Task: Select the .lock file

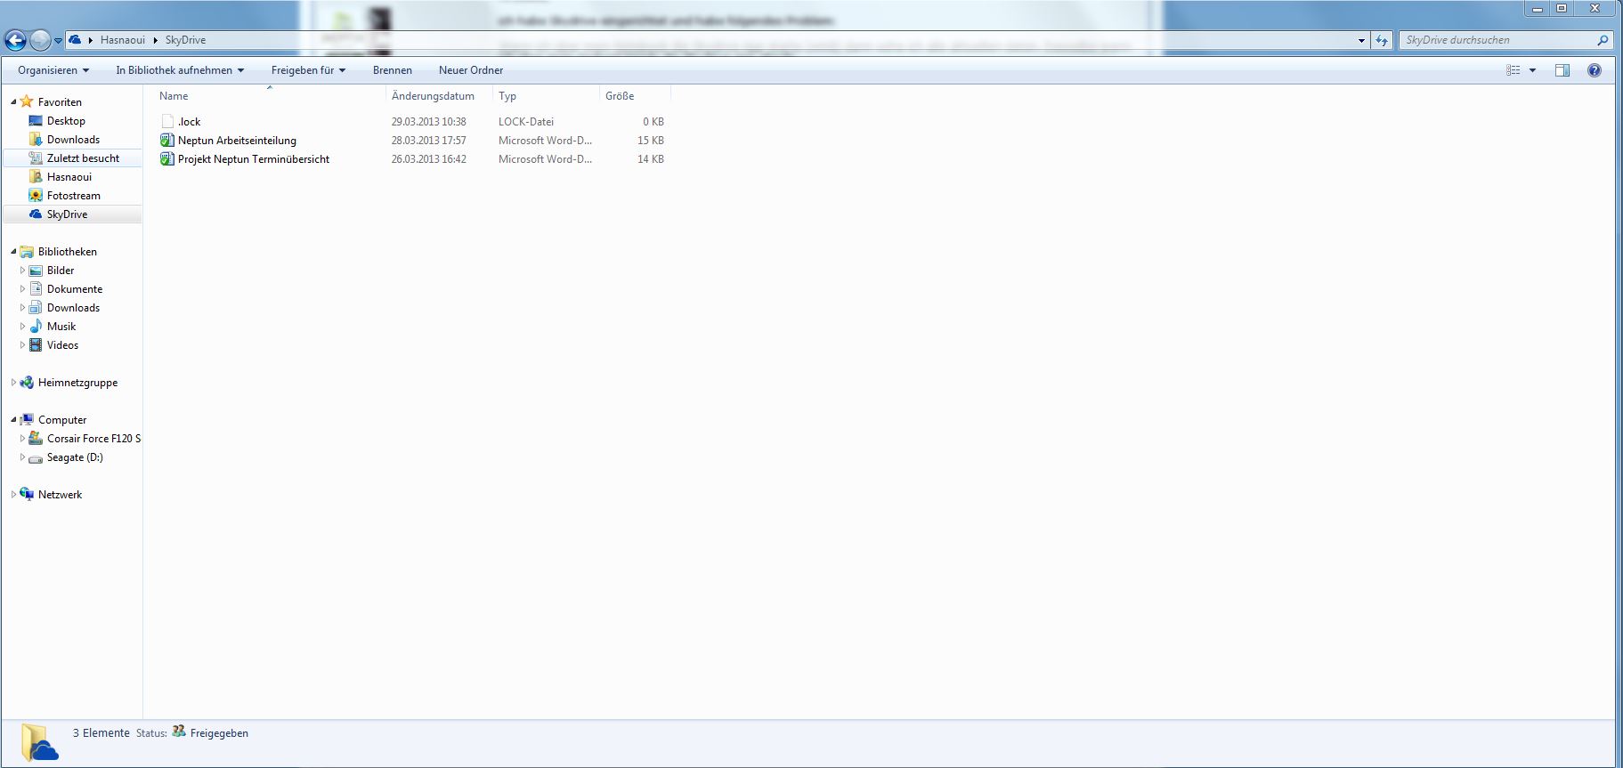Action: click(189, 122)
